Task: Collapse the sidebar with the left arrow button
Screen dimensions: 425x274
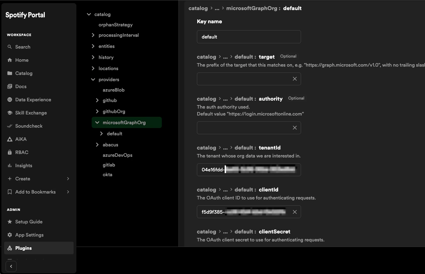Action: coord(11,266)
